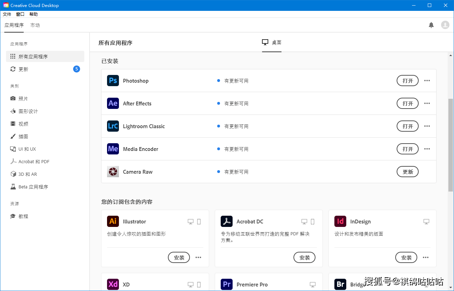Open Photoshop via its Ps icon
Viewport: 454px width, 291px height.
pyautogui.click(x=113, y=81)
